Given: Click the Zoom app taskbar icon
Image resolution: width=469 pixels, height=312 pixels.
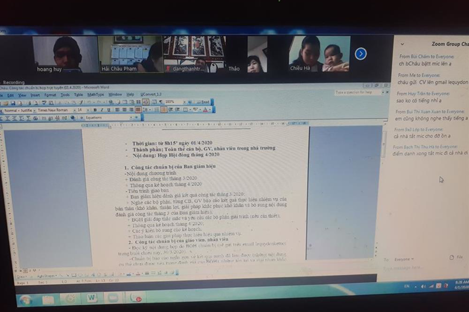Looking at the screenshot, I should pyautogui.click(x=113, y=298).
